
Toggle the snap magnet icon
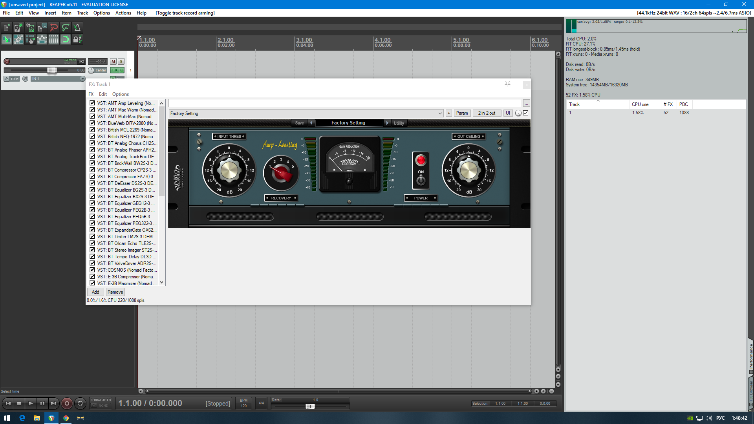[x=65, y=39]
